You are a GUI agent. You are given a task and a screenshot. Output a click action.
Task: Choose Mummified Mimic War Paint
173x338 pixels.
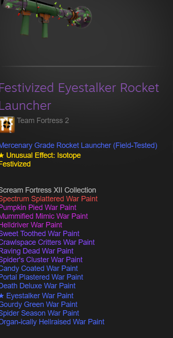[x=44, y=216]
